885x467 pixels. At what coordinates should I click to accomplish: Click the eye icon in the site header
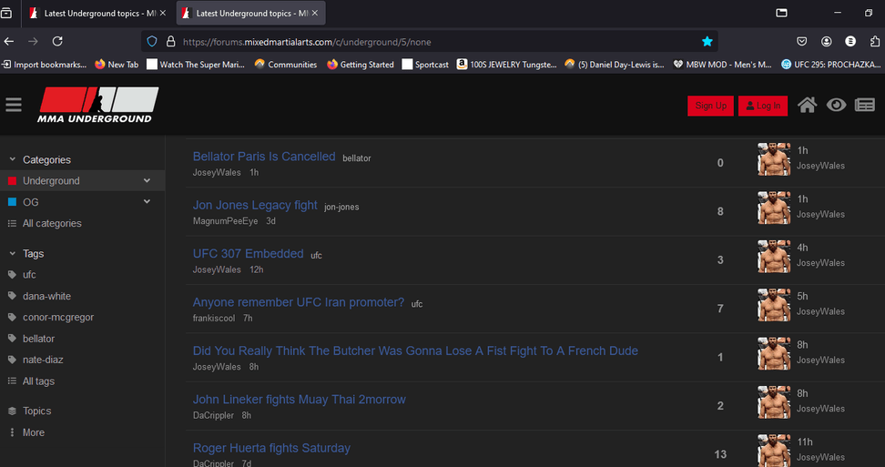coord(836,105)
